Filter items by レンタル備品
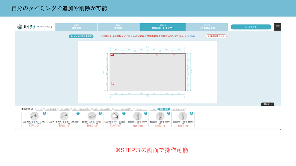 click(x=51, y=109)
